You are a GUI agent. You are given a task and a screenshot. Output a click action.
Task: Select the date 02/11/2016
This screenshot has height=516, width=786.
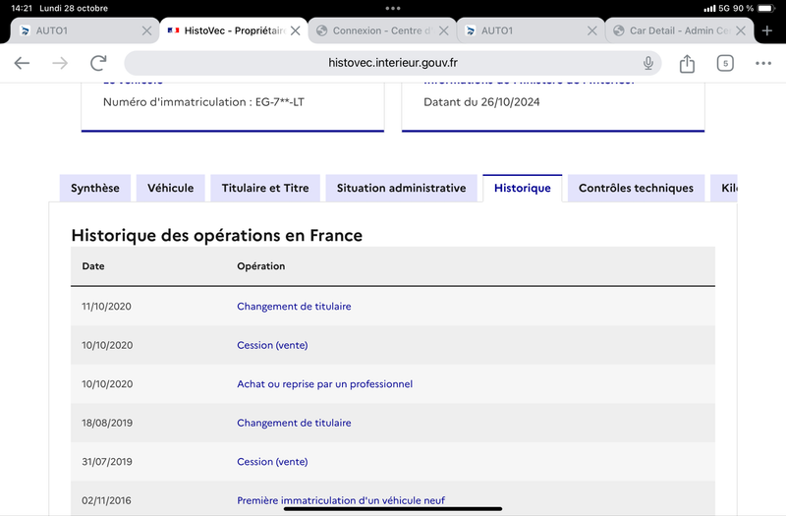[106, 500]
